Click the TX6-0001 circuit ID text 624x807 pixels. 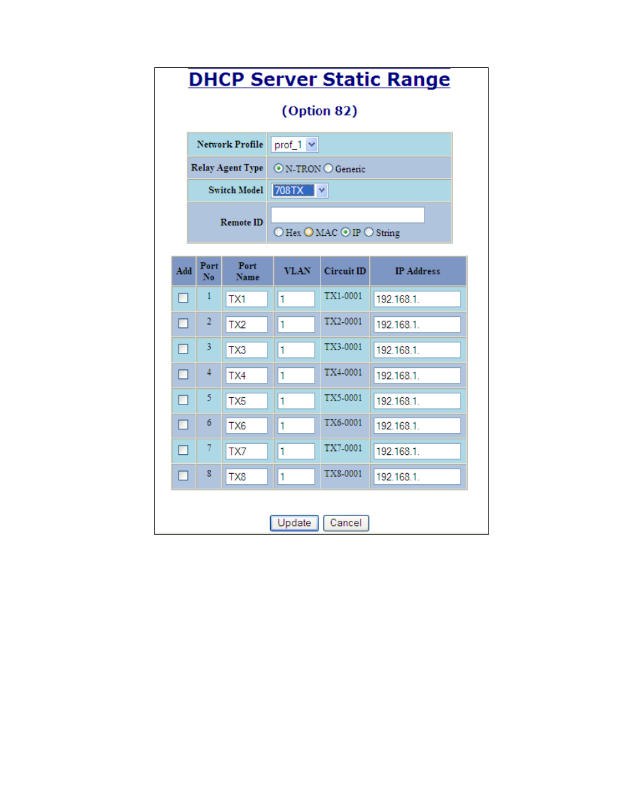point(343,423)
